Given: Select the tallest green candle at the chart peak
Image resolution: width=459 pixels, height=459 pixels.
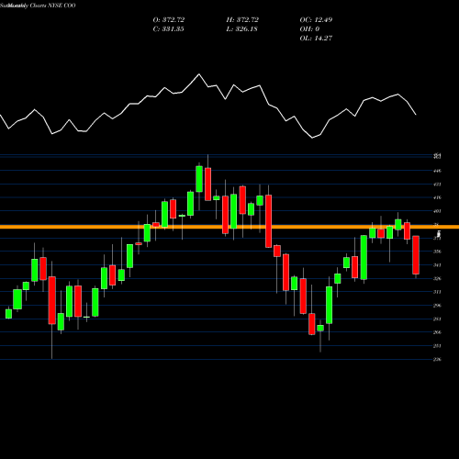Looking at the screenshot, I should (x=199, y=179).
